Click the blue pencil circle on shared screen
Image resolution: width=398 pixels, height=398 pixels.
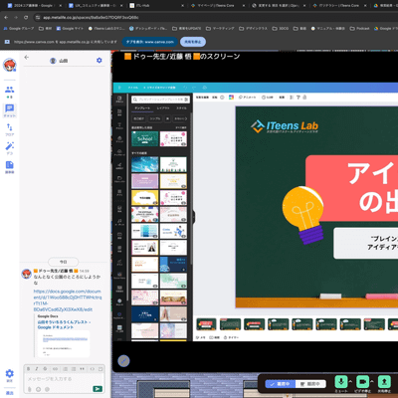coord(123,361)
